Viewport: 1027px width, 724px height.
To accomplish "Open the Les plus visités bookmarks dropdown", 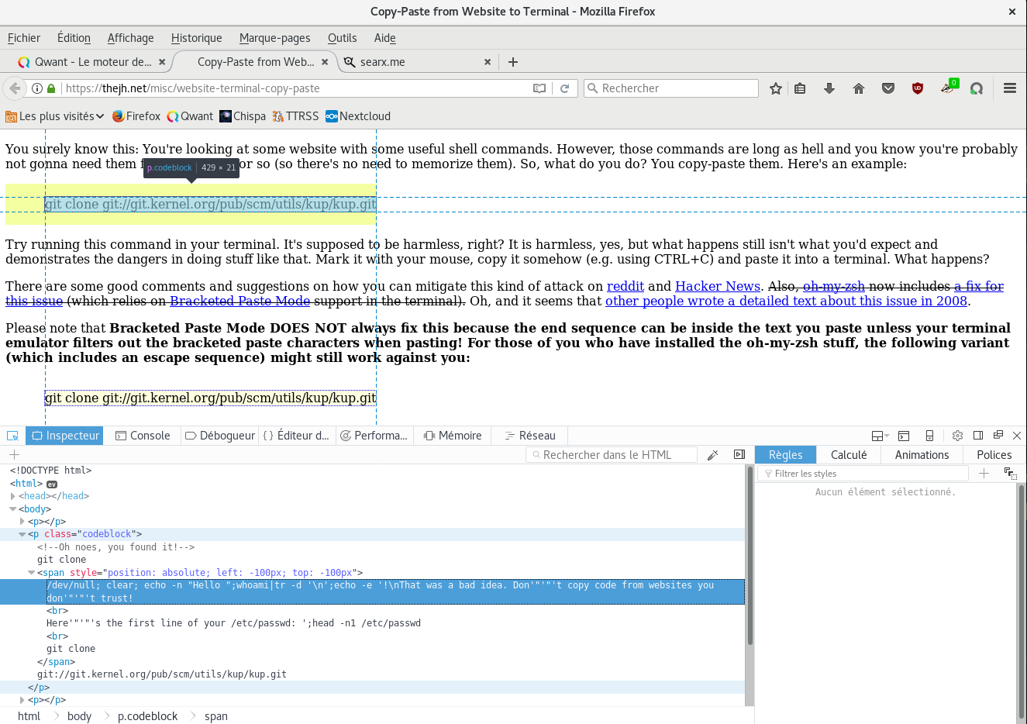I will tap(54, 116).
